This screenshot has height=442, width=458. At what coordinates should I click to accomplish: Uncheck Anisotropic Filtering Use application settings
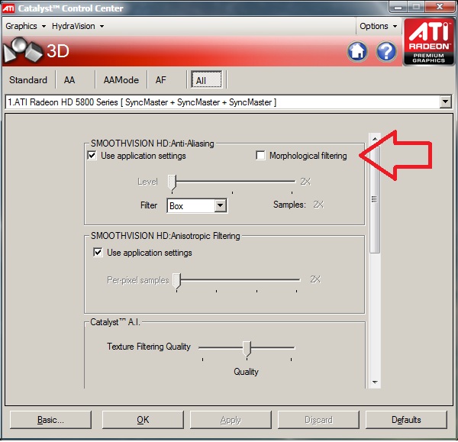98,252
